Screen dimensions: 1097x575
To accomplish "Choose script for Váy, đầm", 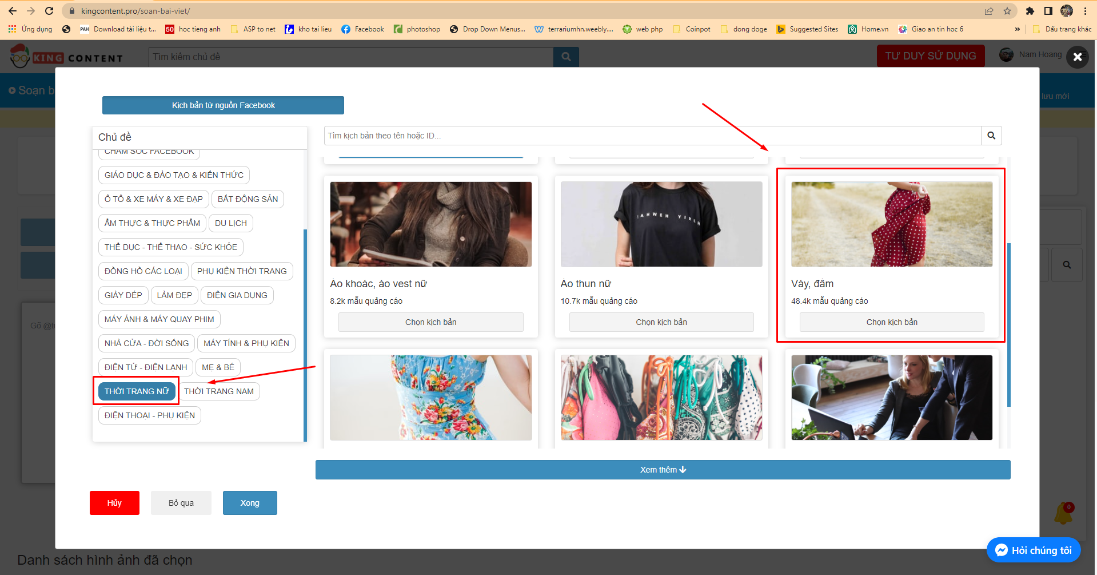I will click(892, 322).
